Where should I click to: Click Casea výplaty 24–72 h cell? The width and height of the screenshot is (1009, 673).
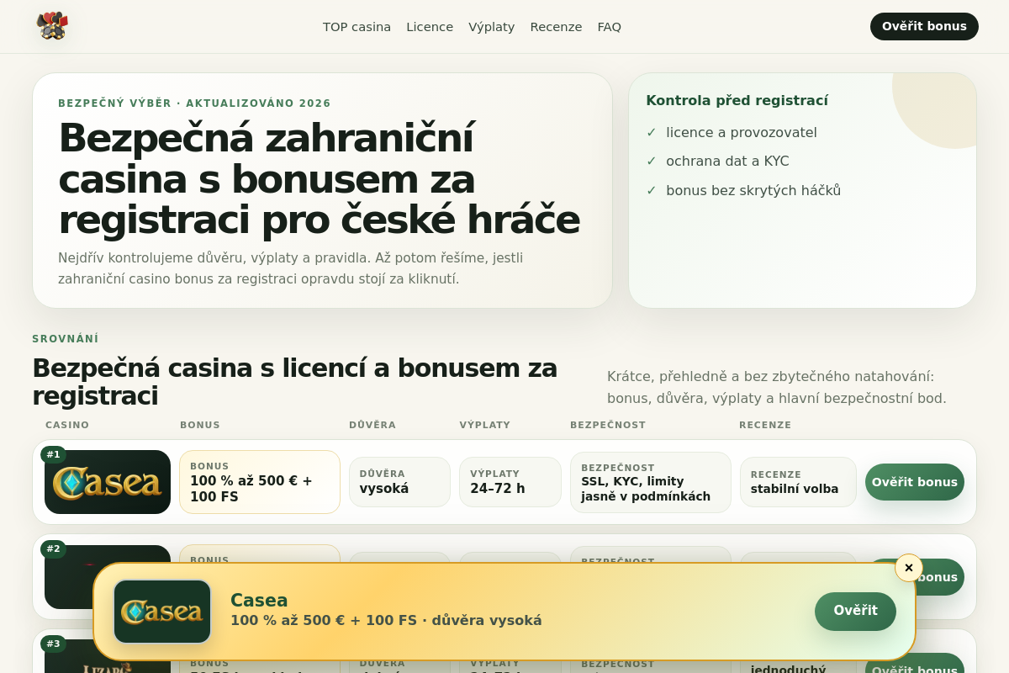[510, 482]
